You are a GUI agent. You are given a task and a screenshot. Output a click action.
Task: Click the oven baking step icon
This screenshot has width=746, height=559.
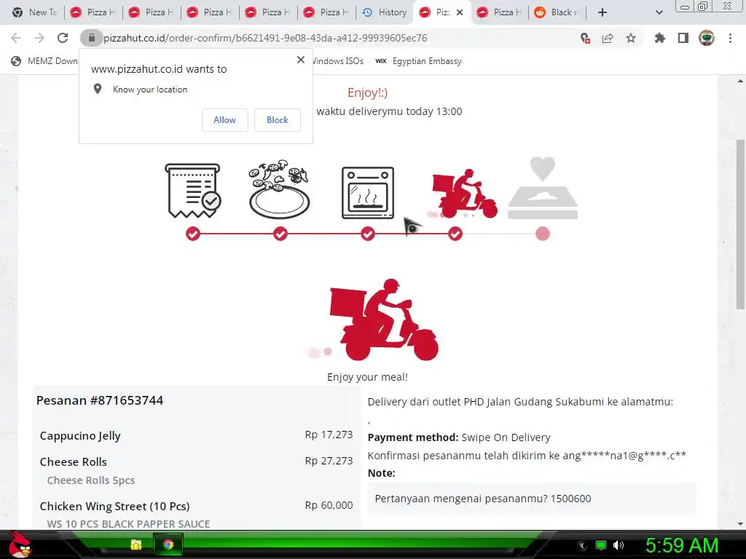[368, 192]
